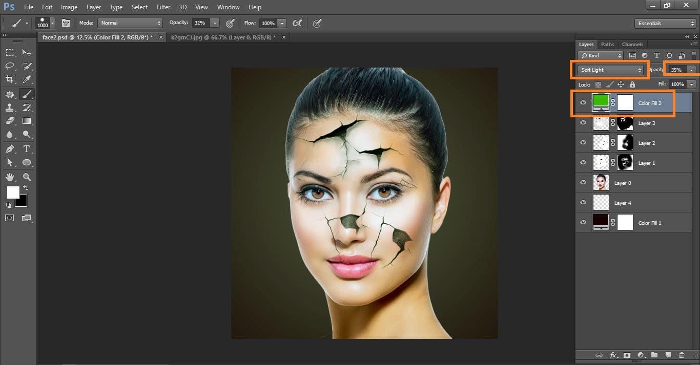Open the Filter menu
This screenshot has width=700, height=365.
[163, 7]
